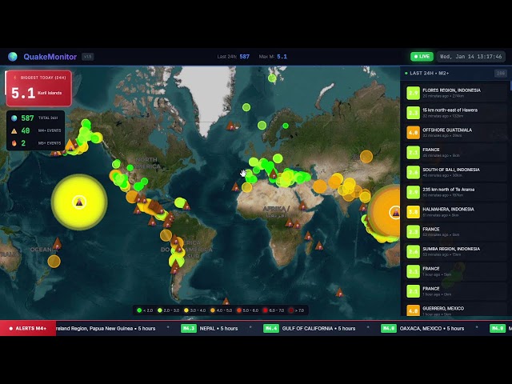Click the 286 count badge in list header
Screen dimensions: 512x384
click(x=500, y=74)
